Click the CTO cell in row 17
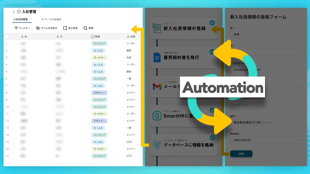The width and height of the screenshot is (310, 174). pyautogui.click(x=129, y=156)
